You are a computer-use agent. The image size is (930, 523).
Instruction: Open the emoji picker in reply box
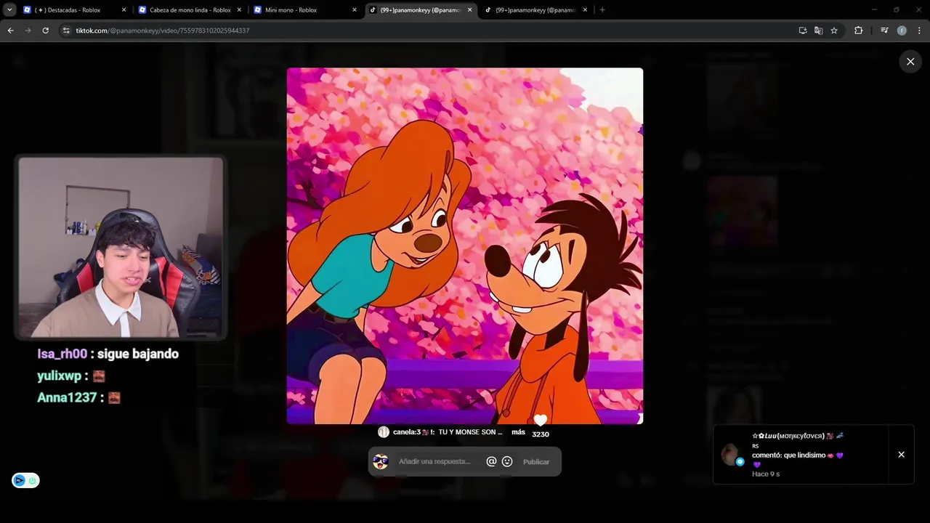coord(507,461)
